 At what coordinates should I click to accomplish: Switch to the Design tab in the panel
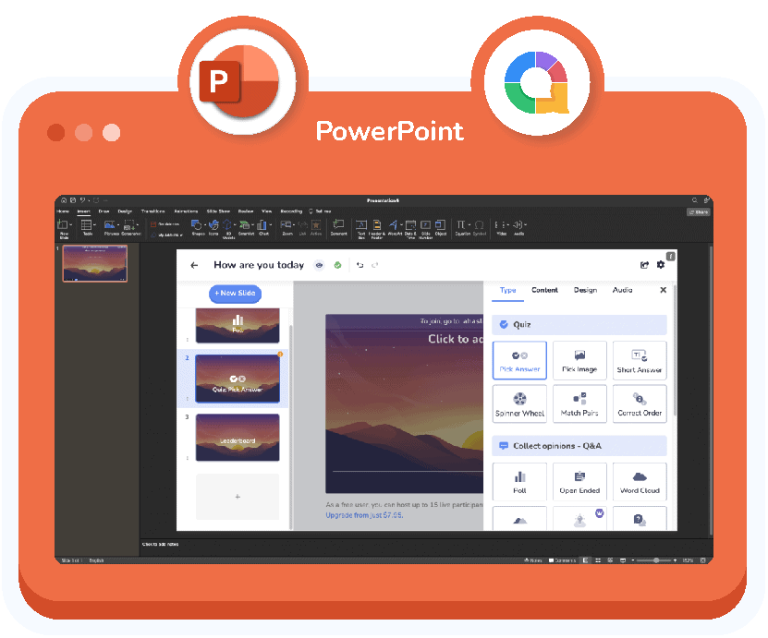[x=585, y=290]
